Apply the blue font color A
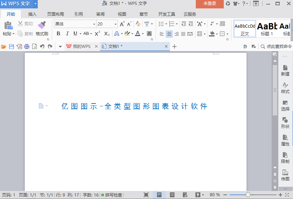The height and width of the screenshot is (199, 293). pos(138,34)
